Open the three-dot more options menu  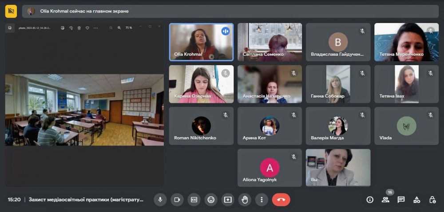262,200
